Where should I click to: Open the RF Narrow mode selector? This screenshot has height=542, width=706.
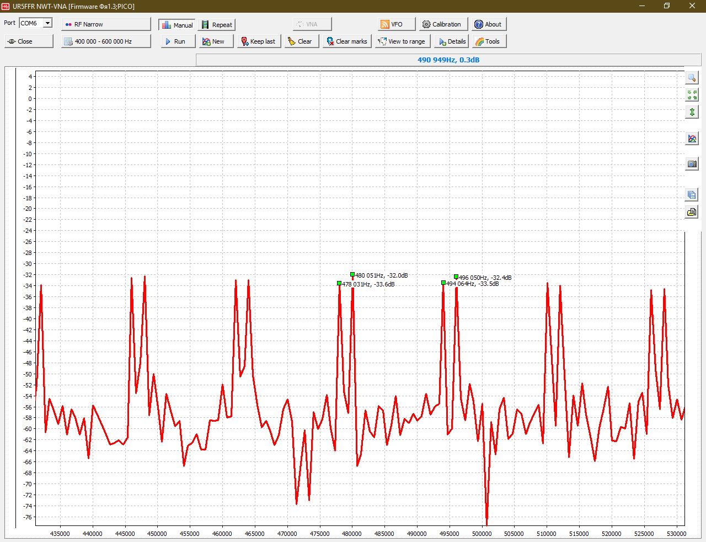(x=106, y=24)
